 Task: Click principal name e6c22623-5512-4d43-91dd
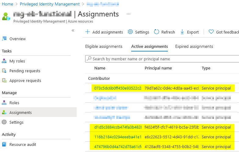(172, 137)
